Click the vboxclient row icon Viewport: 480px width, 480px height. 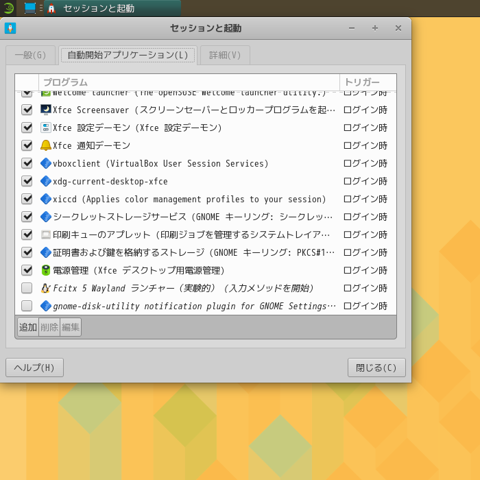pyautogui.click(x=46, y=163)
